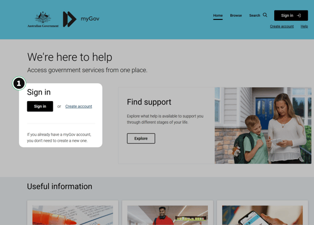Click the search magnifier icon in header
This screenshot has height=225, width=314.
pyautogui.click(x=265, y=15)
